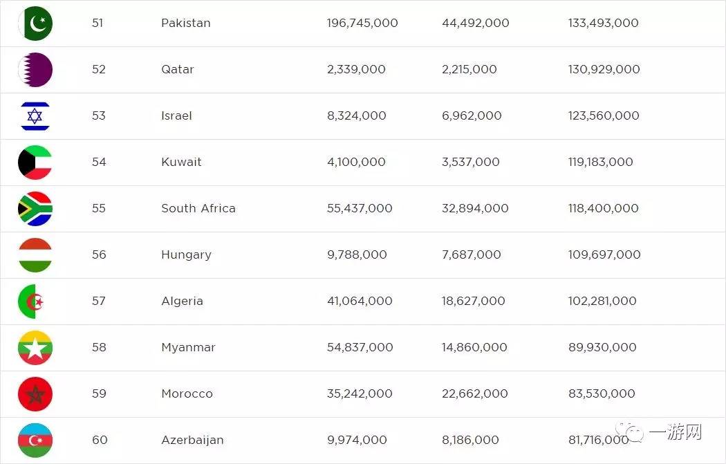Select Morocco's 22,662,000 figure
Screen dimensions: 726x464
coord(475,393)
